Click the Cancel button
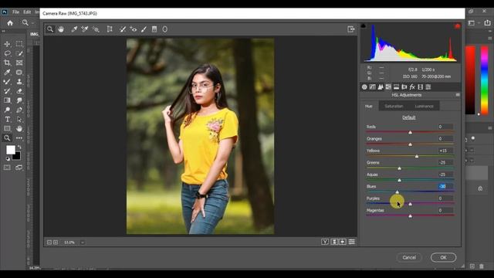Viewport: 494px width, 278px height. (x=409, y=257)
